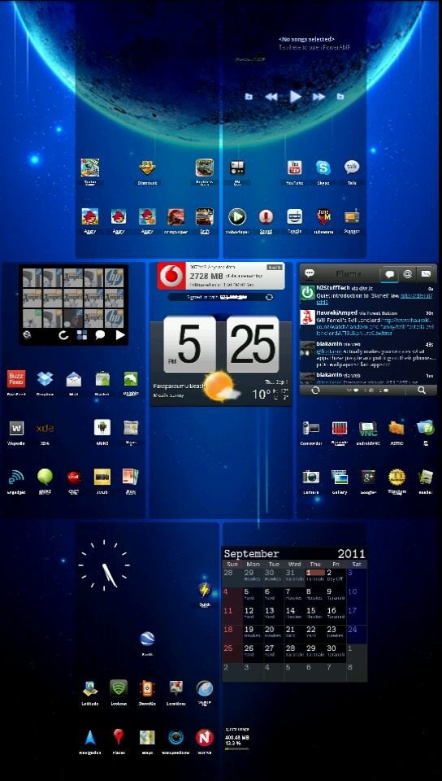Switch to mentions tab in Plume widget
Image resolution: width=442 pixels, height=781 pixels.
pos(408,273)
